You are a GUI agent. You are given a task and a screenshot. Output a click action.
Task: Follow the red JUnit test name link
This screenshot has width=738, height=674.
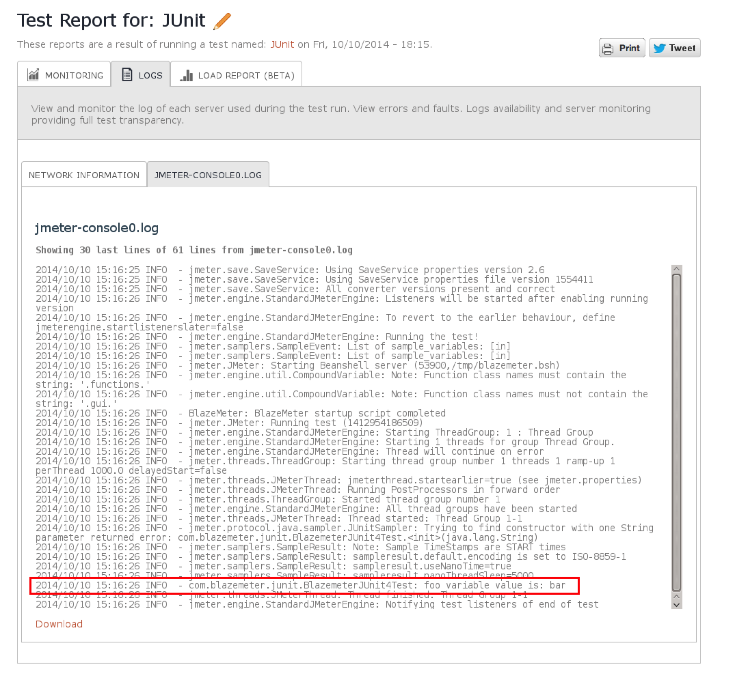coord(282,45)
